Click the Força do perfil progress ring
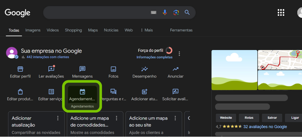302x137 pixels. (x=169, y=50)
